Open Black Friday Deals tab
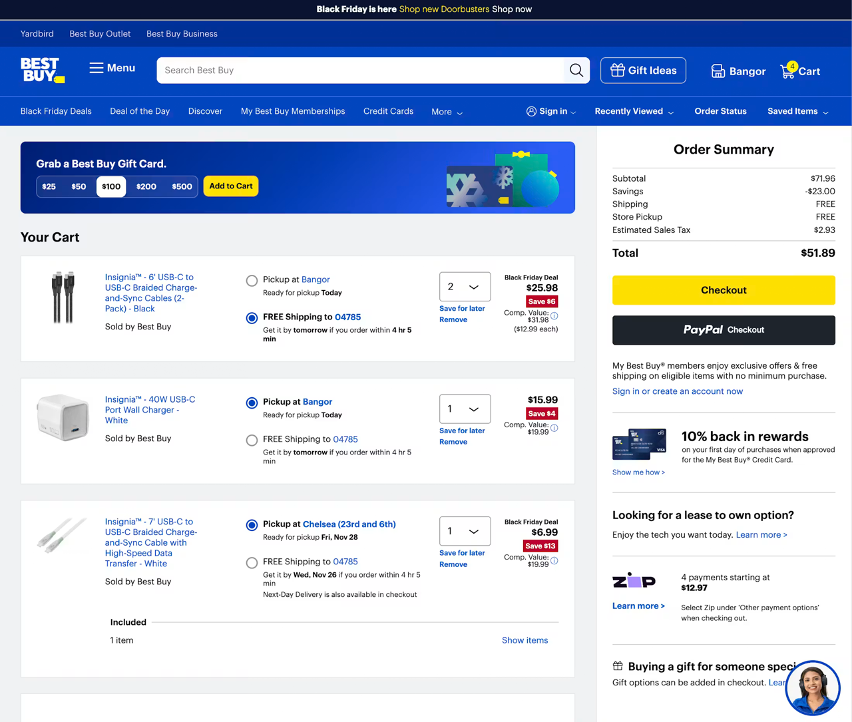 click(x=56, y=111)
